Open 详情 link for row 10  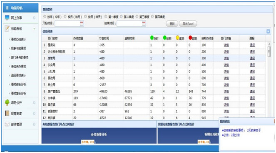(226, 105)
